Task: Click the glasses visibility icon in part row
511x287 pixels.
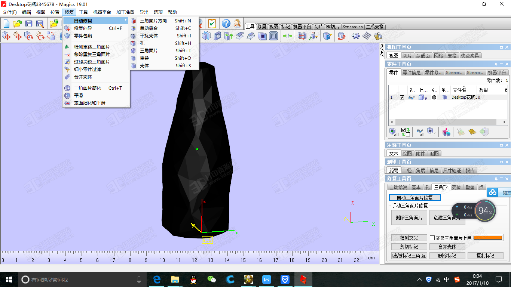Action: coord(411,97)
